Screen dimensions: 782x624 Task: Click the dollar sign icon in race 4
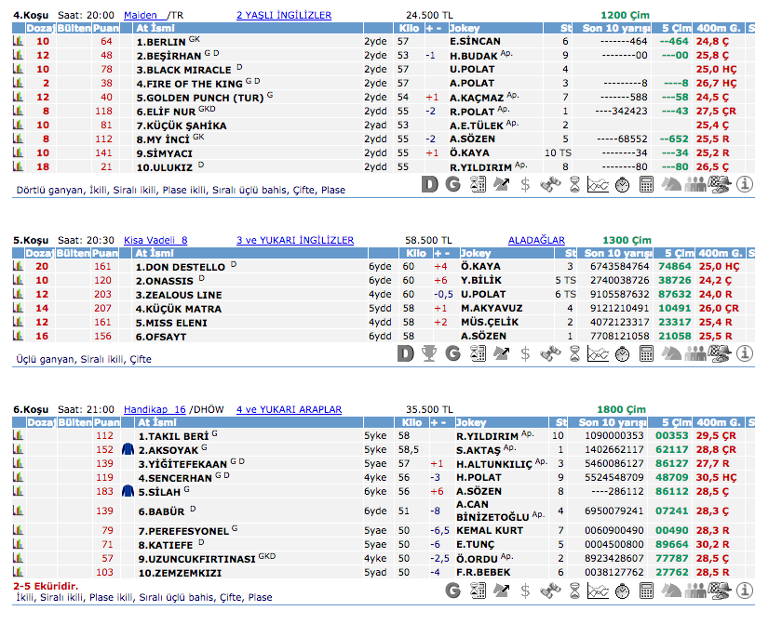526,184
